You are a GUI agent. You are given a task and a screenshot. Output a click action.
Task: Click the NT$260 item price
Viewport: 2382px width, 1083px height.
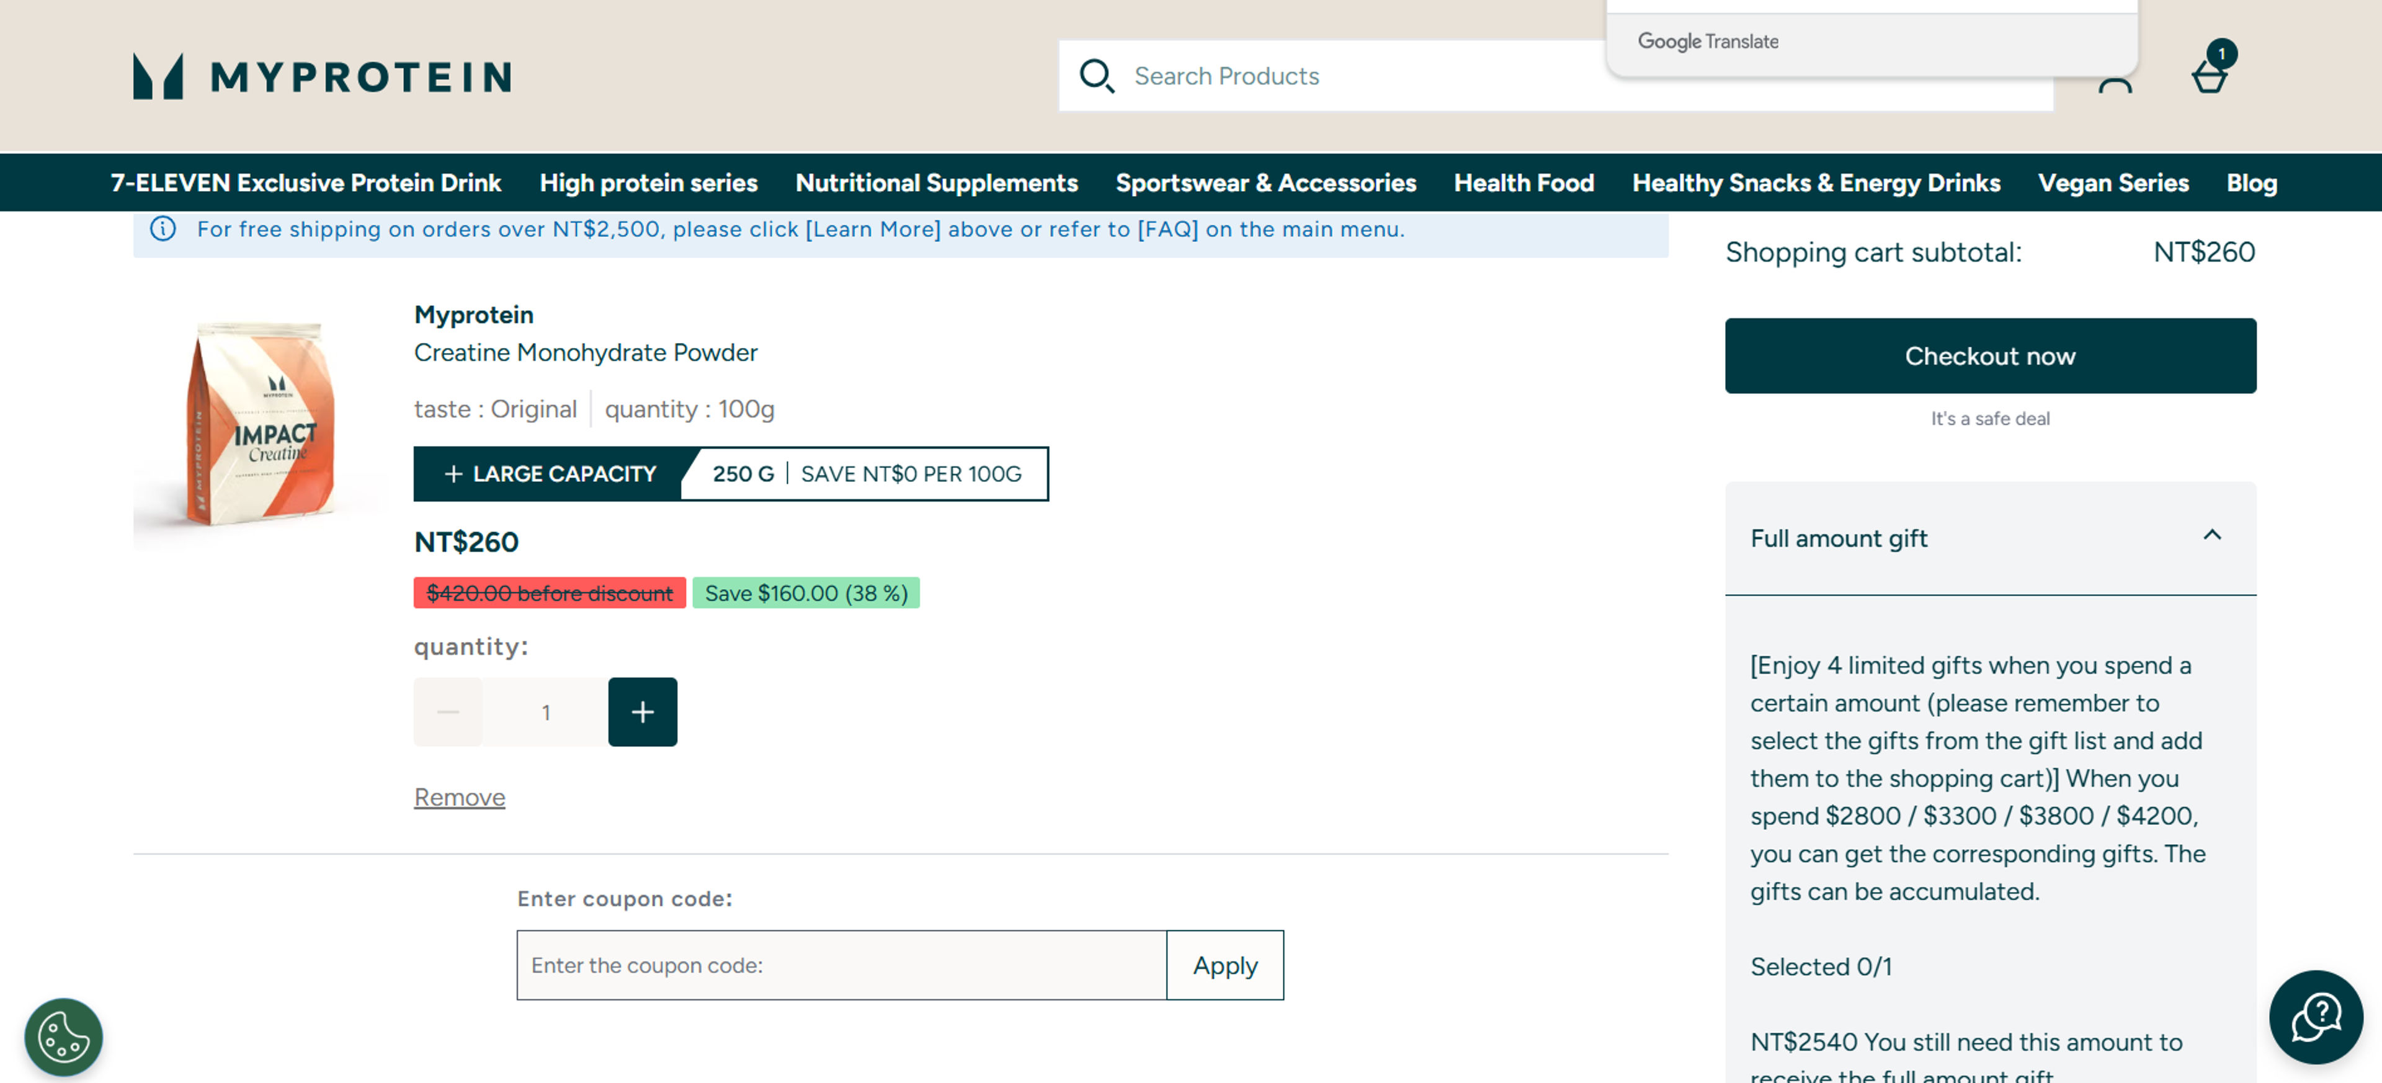tap(466, 542)
